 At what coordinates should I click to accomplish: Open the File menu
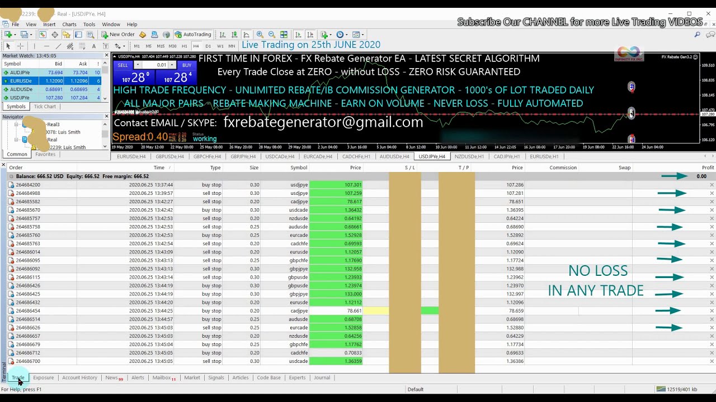tap(16, 25)
